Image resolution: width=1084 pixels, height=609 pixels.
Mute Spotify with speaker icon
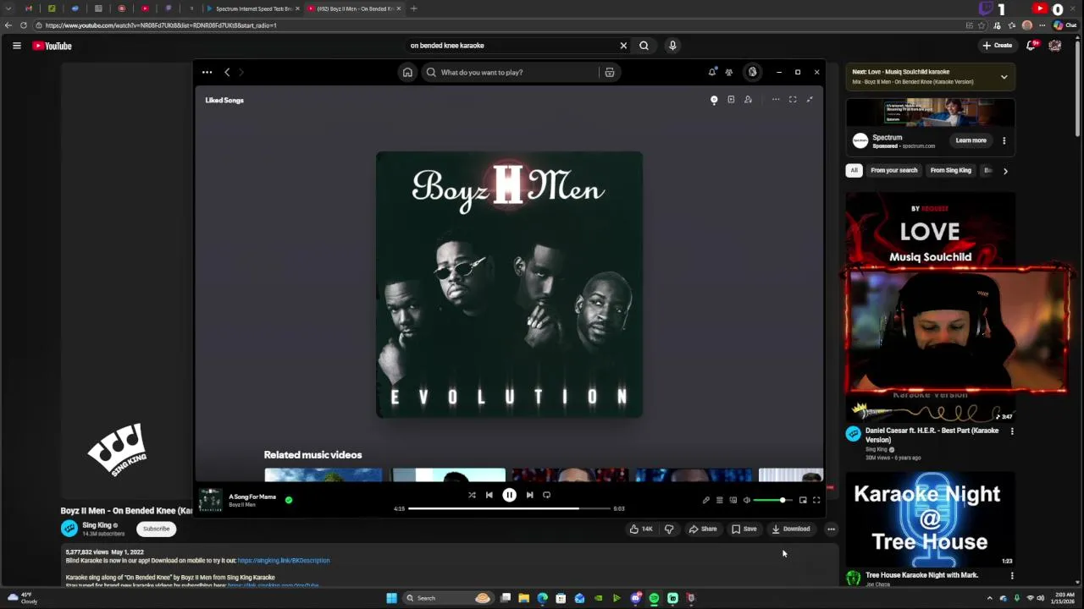point(746,500)
